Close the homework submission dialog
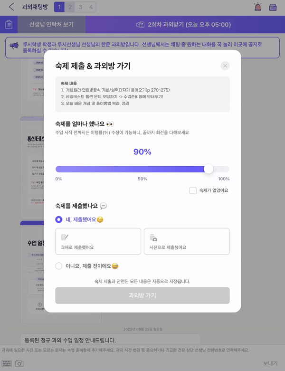Image resolution: width=285 pixels, height=371 pixels. pyautogui.click(x=225, y=66)
